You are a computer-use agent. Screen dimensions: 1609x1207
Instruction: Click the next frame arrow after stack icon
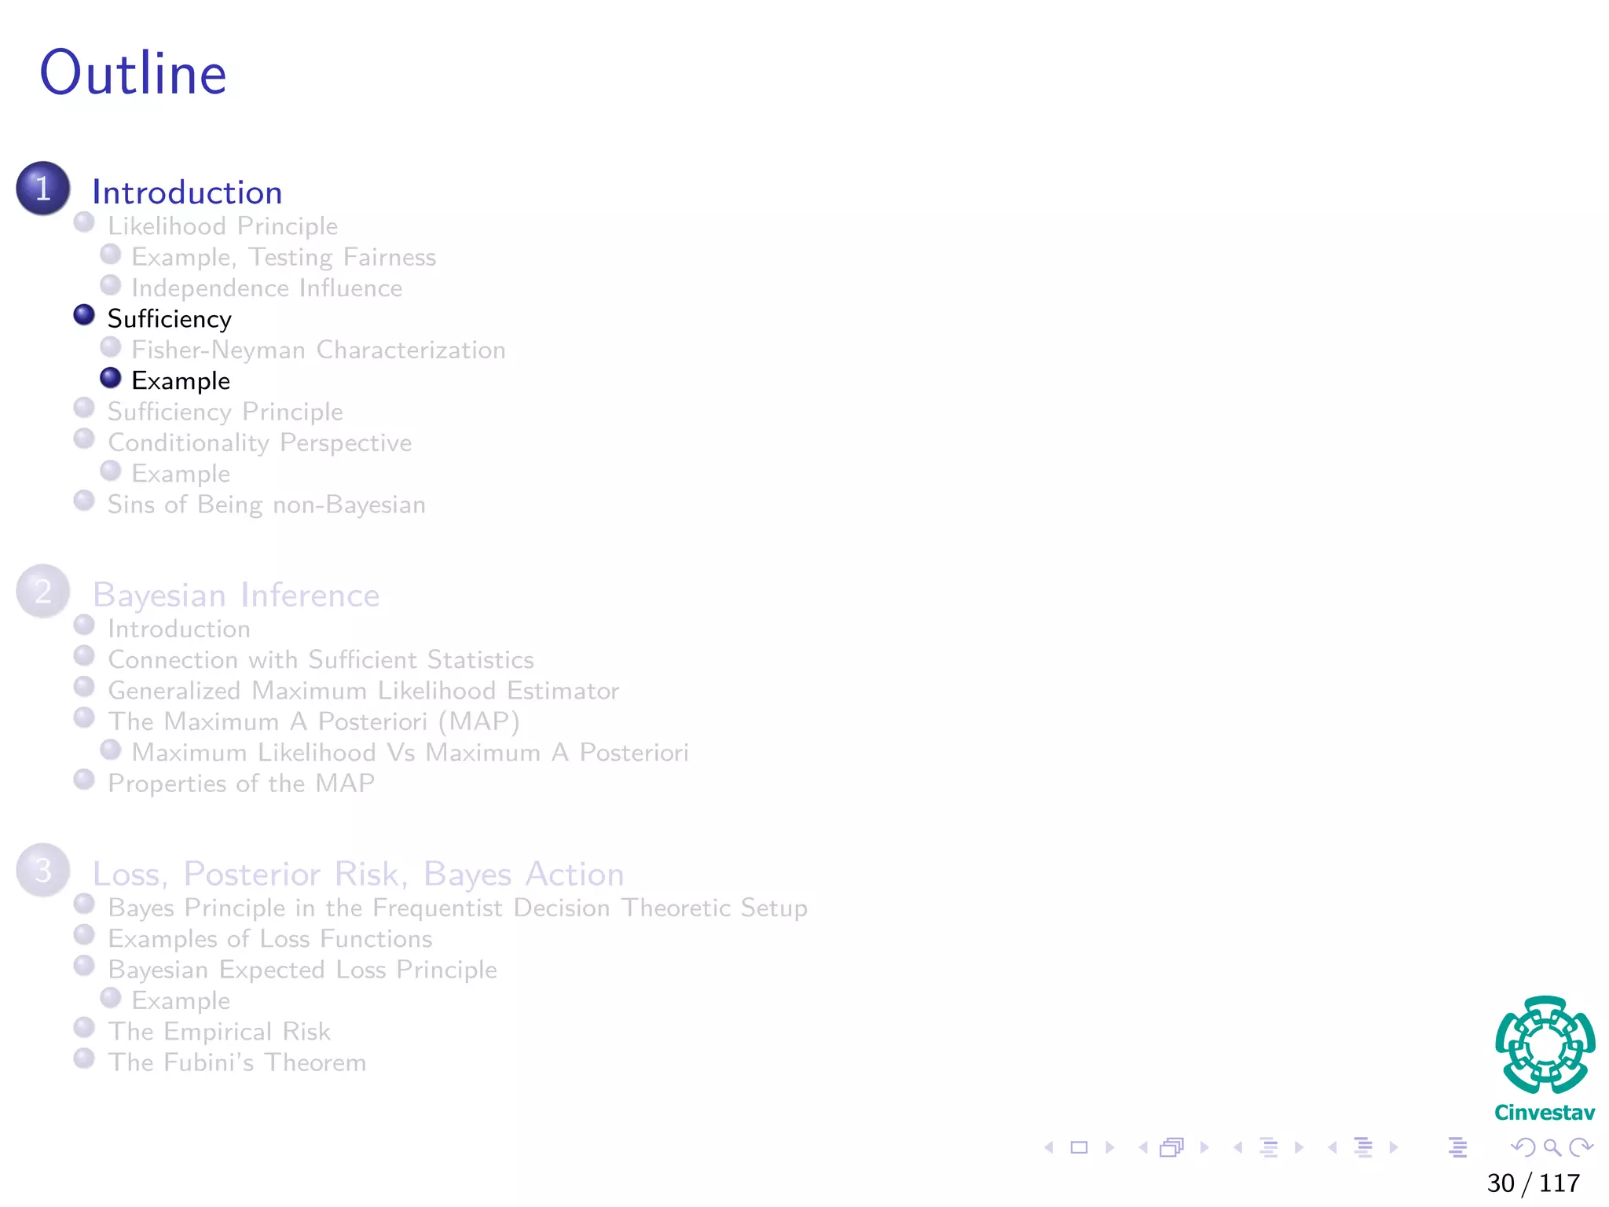point(1204,1147)
